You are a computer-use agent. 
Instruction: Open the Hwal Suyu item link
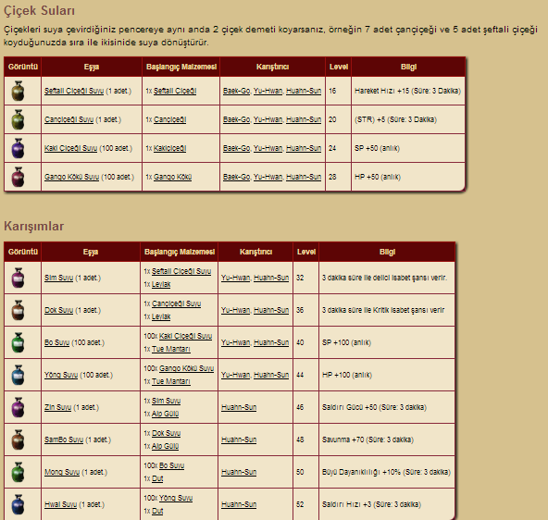tap(60, 504)
